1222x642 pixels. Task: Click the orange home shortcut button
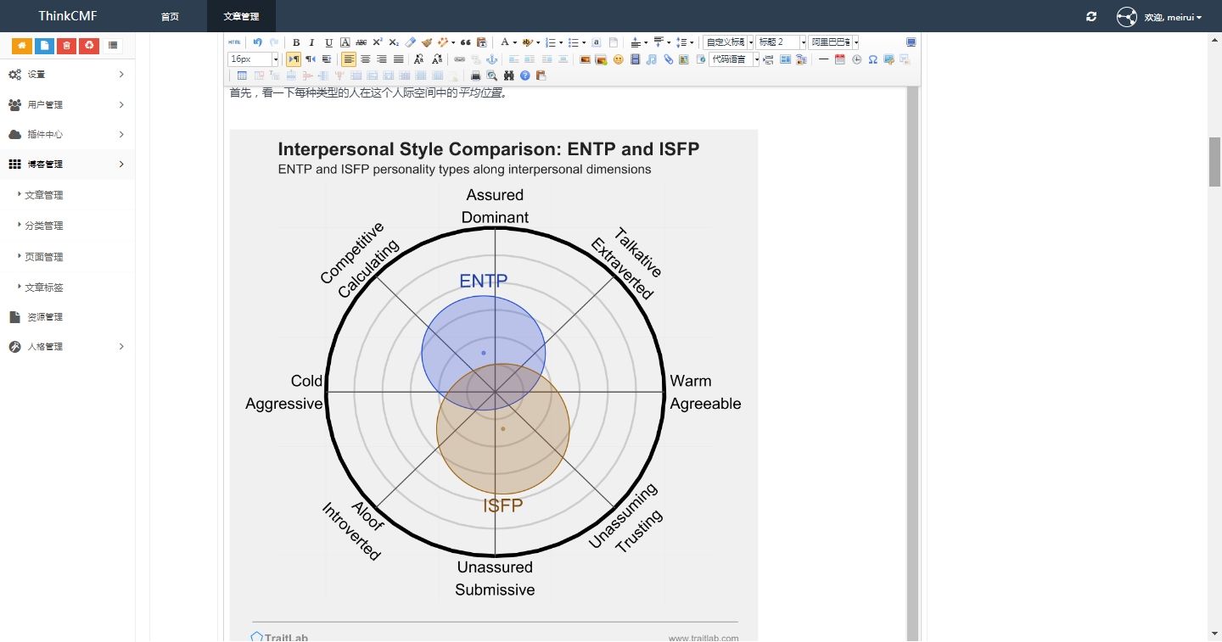coord(21,46)
